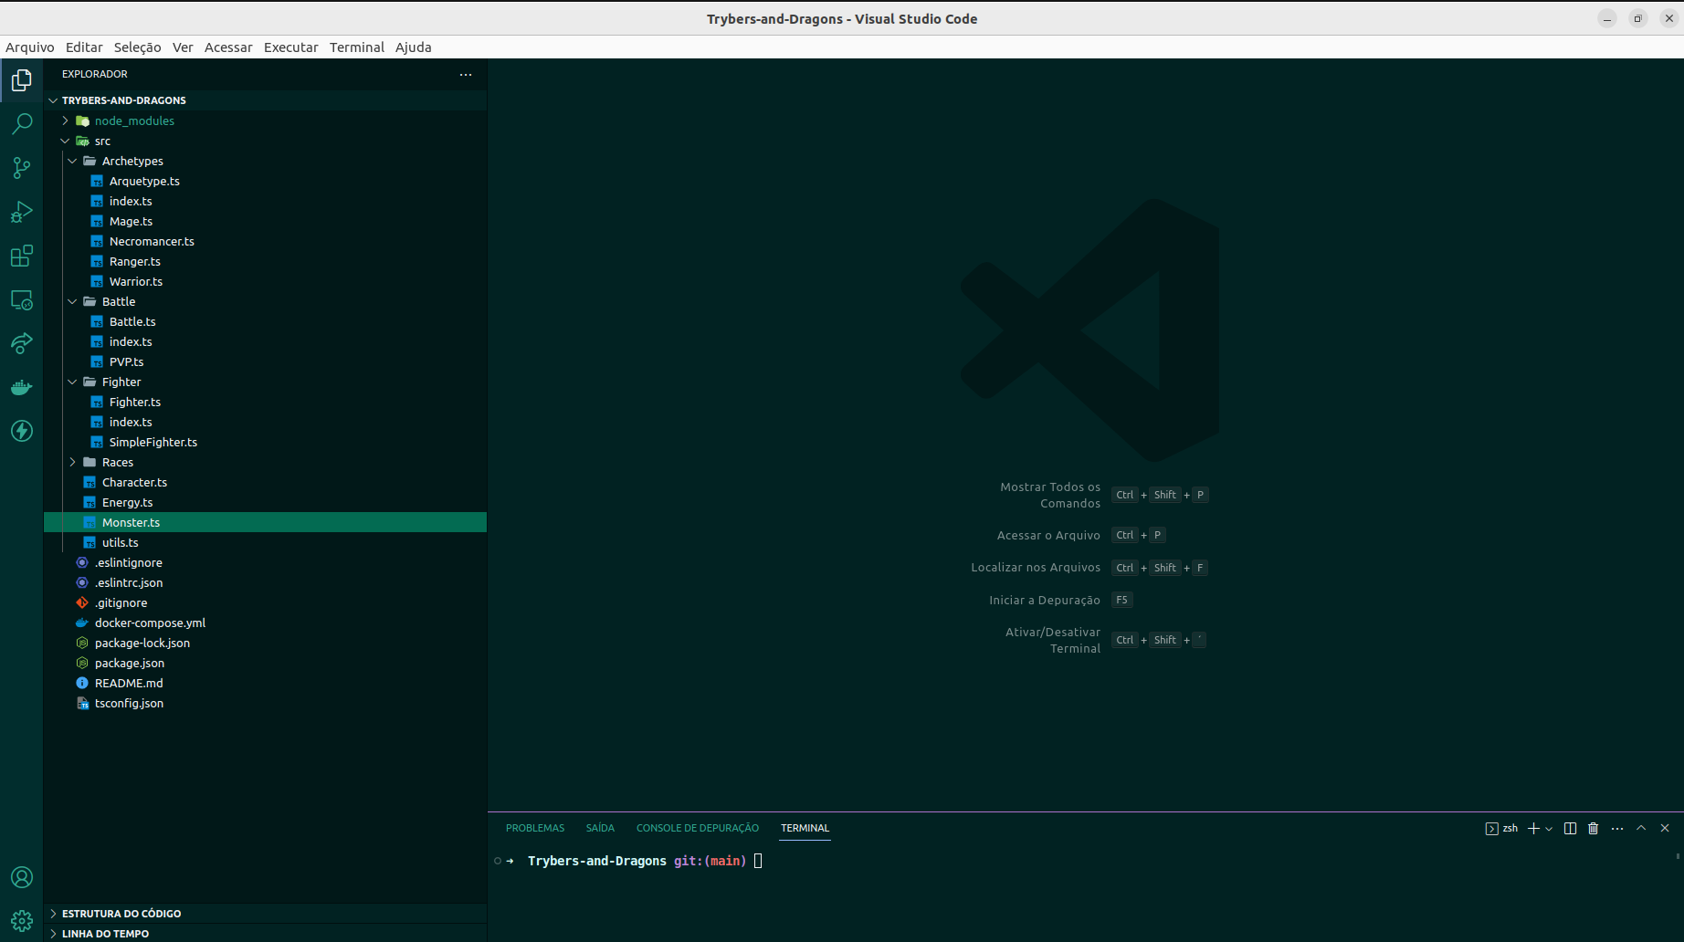Open Run and Debug view icon
The height and width of the screenshot is (942, 1684).
(22, 212)
